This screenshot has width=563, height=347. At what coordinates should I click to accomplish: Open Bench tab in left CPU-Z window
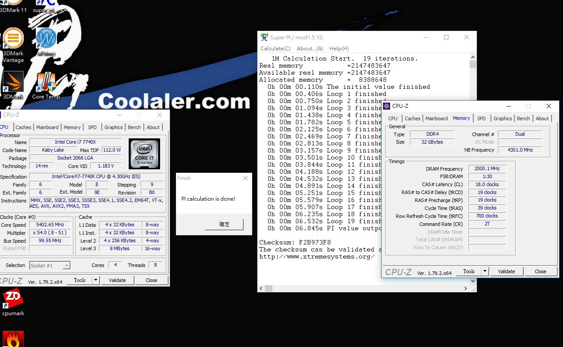[134, 127]
